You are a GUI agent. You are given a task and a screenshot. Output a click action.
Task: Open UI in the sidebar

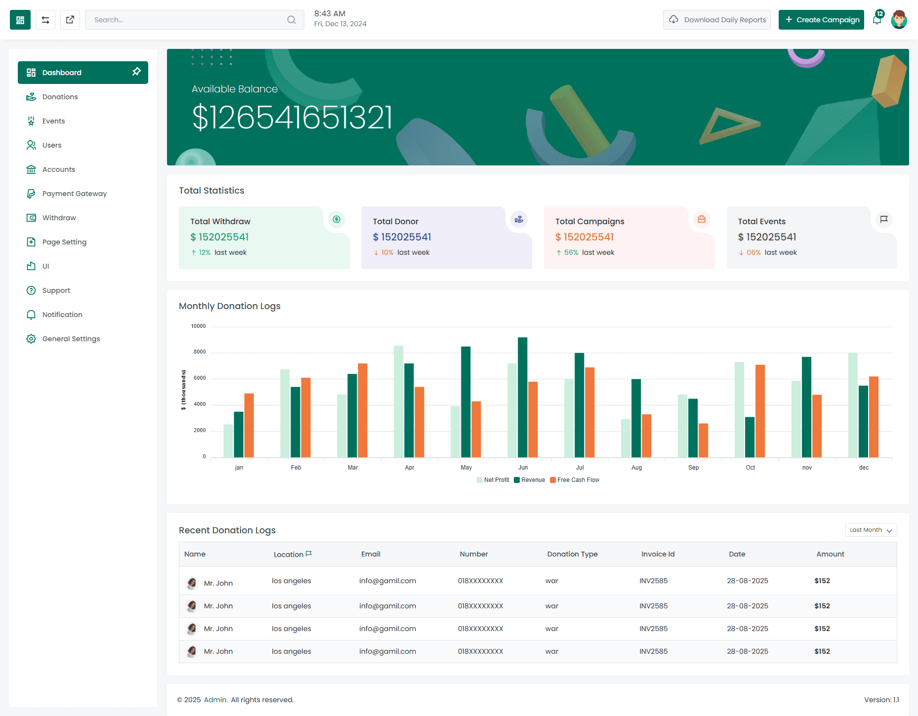[83, 266]
